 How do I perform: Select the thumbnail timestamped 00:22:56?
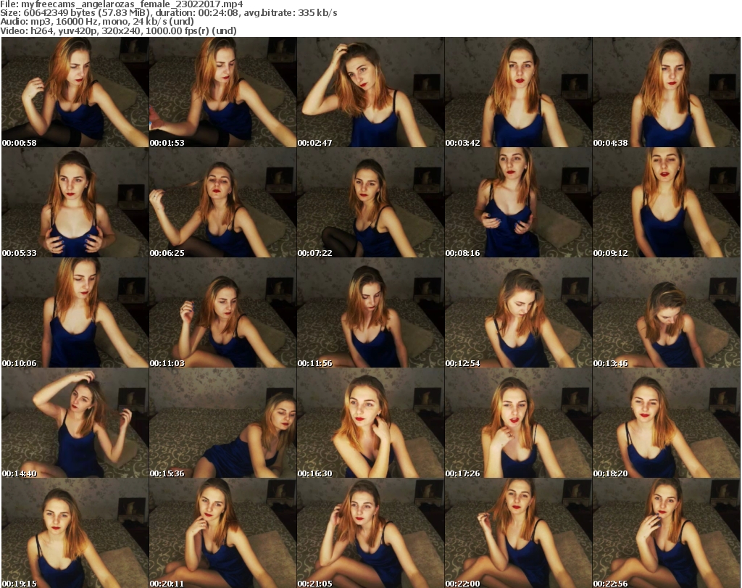[666, 533]
